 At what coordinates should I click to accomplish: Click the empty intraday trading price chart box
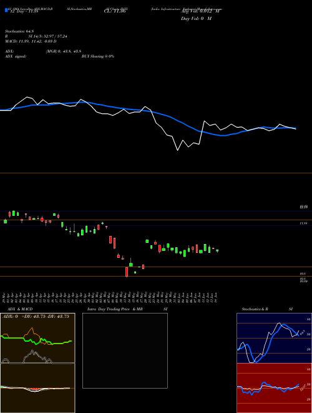(x=125, y=350)
